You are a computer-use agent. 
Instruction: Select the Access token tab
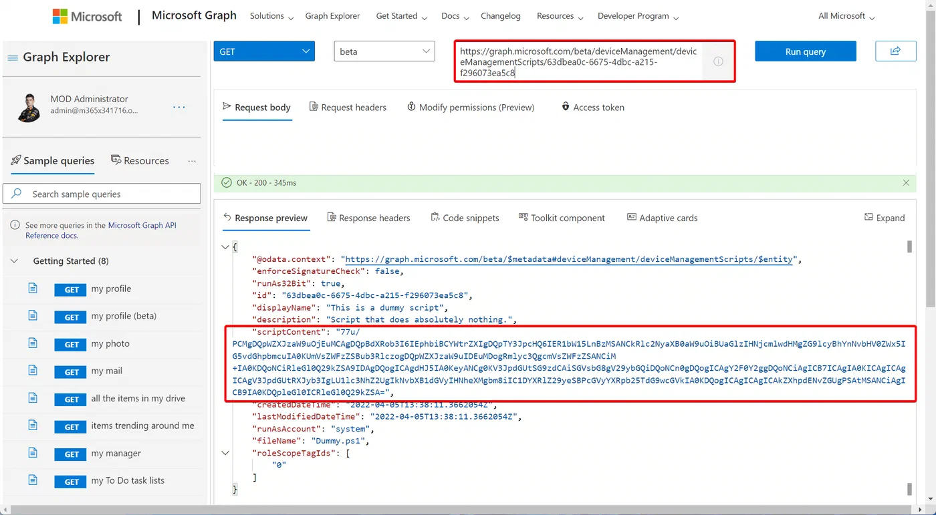tap(592, 107)
